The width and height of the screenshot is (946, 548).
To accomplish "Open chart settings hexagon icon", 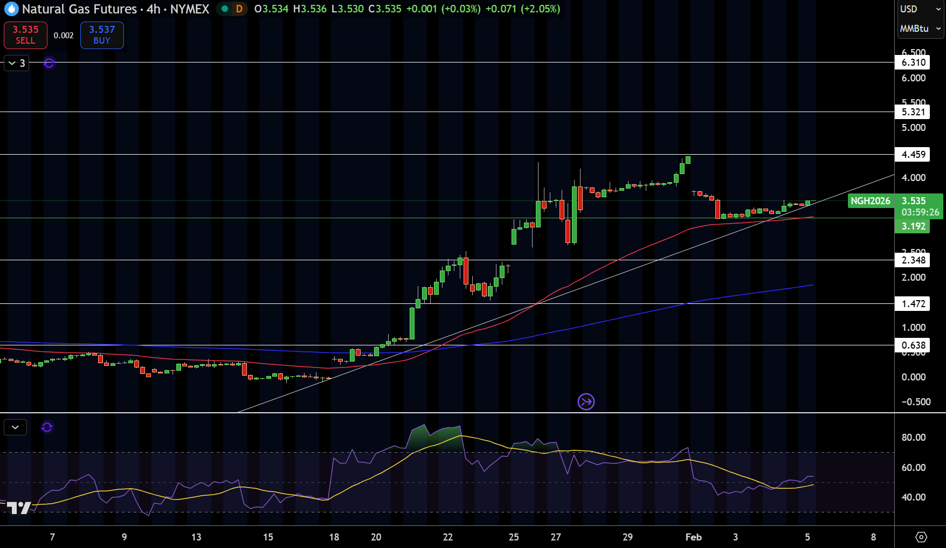I will 921,537.
